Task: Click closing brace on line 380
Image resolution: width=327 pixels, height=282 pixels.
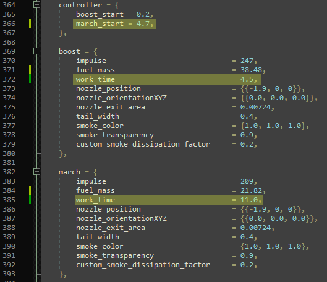Action: pyautogui.click(x=61, y=154)
